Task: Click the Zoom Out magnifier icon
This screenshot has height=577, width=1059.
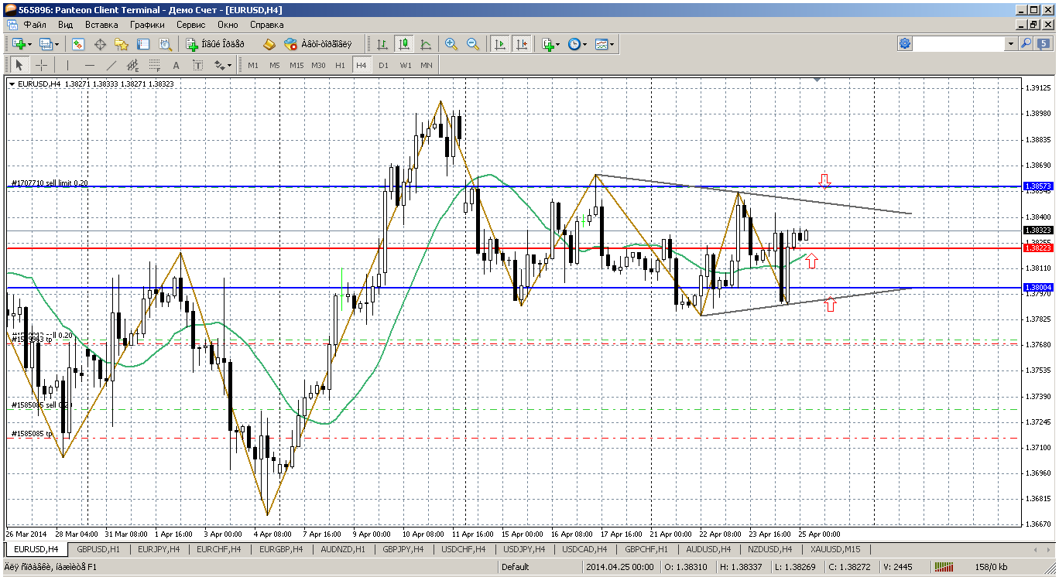Action: click(x=472, y=44)
